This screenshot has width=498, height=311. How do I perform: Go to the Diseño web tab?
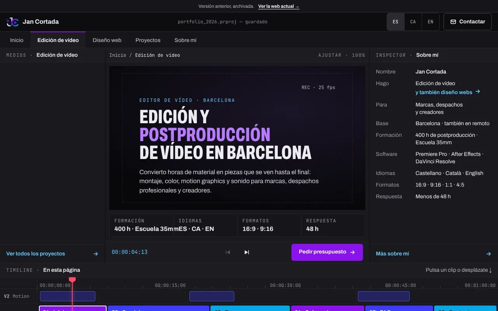pyautogui.click(x=107, y=40)
